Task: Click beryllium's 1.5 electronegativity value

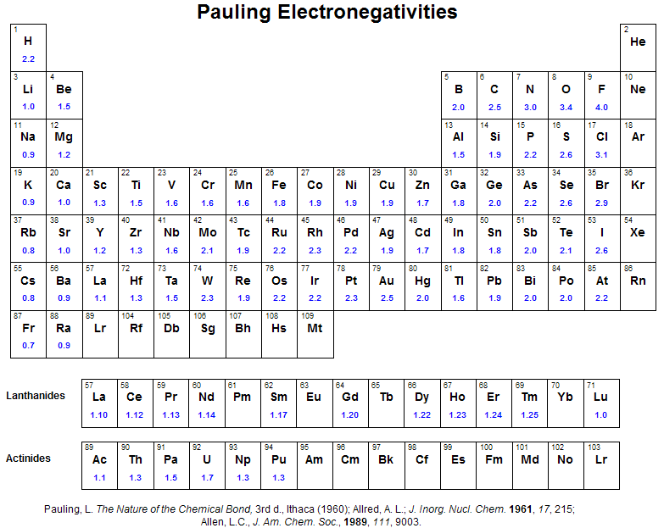Action: (x=64, y=107)
